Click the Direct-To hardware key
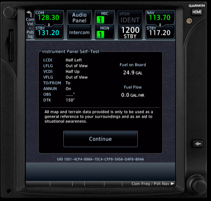This screenshot has width=211, height=201. click(x=198, y=144)
